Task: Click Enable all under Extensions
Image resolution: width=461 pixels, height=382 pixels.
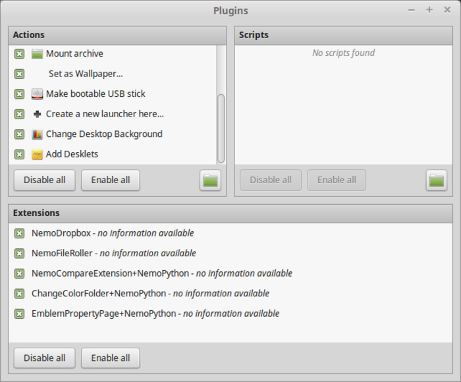Action: [110, 358]
